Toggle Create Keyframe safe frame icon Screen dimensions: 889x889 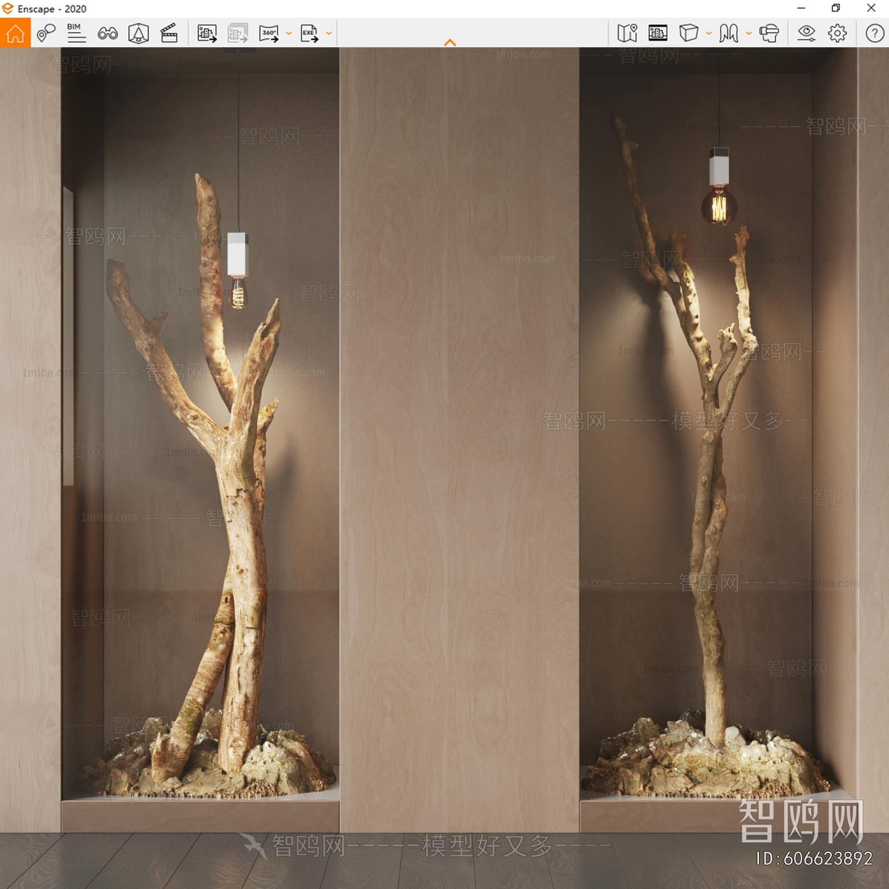point(138,33)
